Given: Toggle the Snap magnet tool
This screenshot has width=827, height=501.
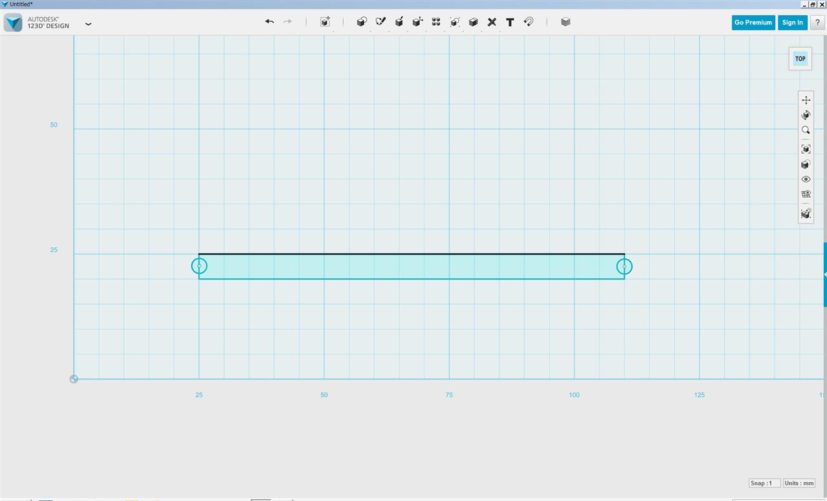Looking at the screenshot, I should [529, 22].
